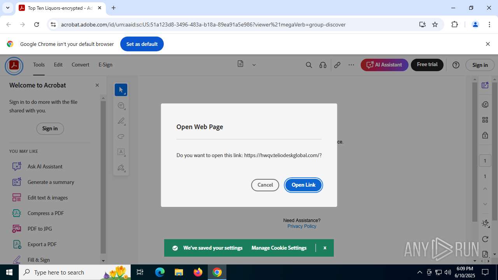Click the install app icon in address bar

[x=422, y=24]
